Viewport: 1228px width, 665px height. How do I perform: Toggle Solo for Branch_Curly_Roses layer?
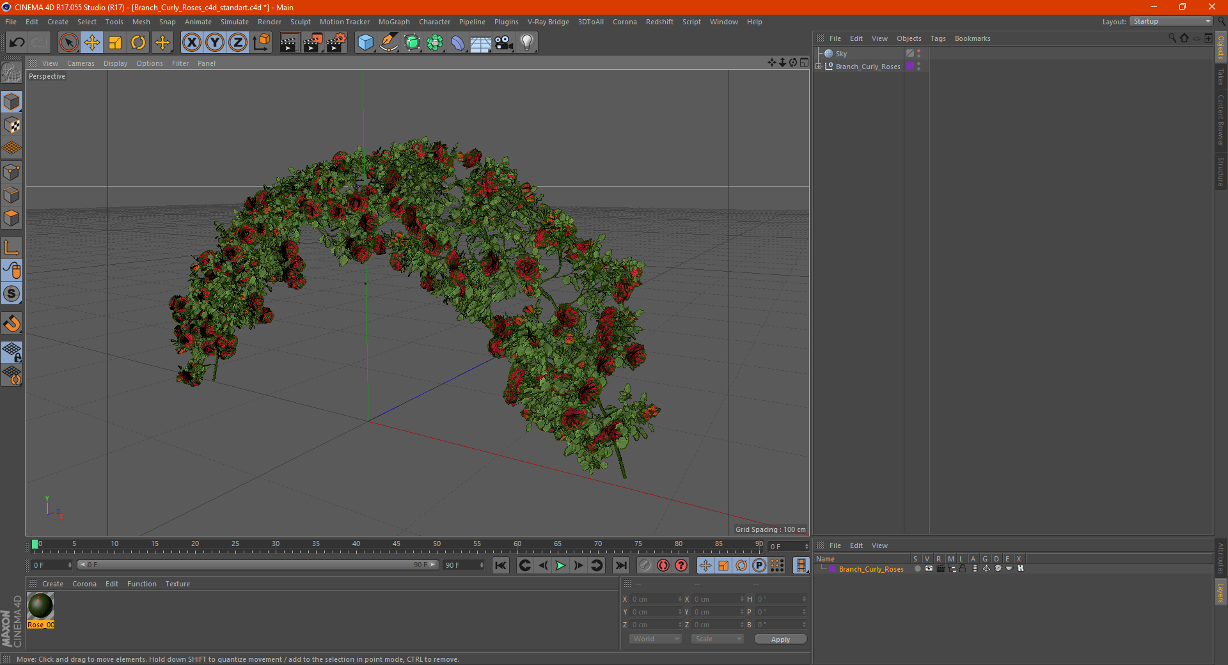coord(917,568)
